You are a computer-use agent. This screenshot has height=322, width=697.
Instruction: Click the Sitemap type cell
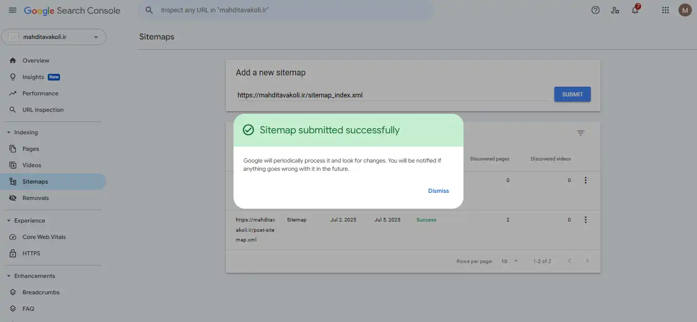click(x=297, y=220)
